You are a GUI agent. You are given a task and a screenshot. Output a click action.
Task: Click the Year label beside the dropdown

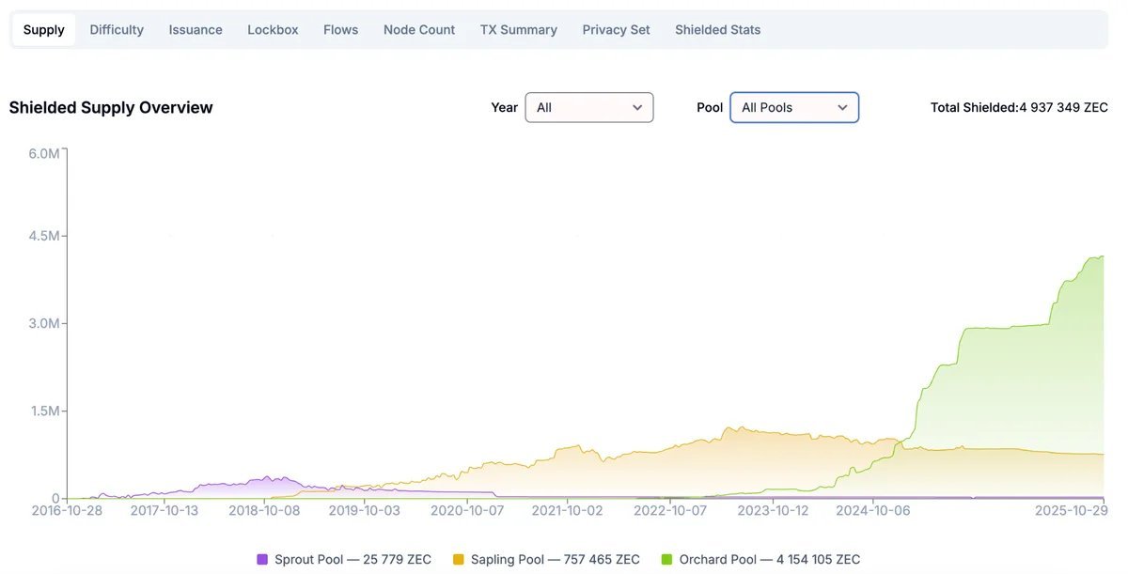click(x=504, y=107)
